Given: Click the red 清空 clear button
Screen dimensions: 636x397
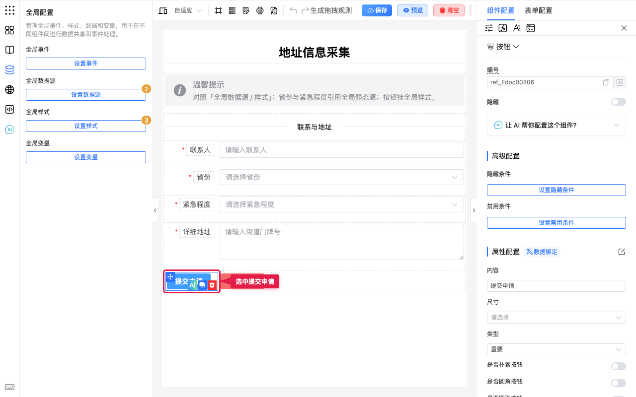Looking at the screenshot, I should coord(449,10).
